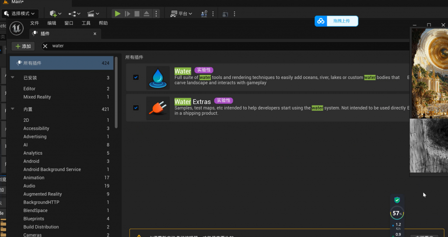Image resolution: width=448 pixels, height=237 pixels.
Task: Open play options dots beside the Eject button
Action: pos(156,14)
